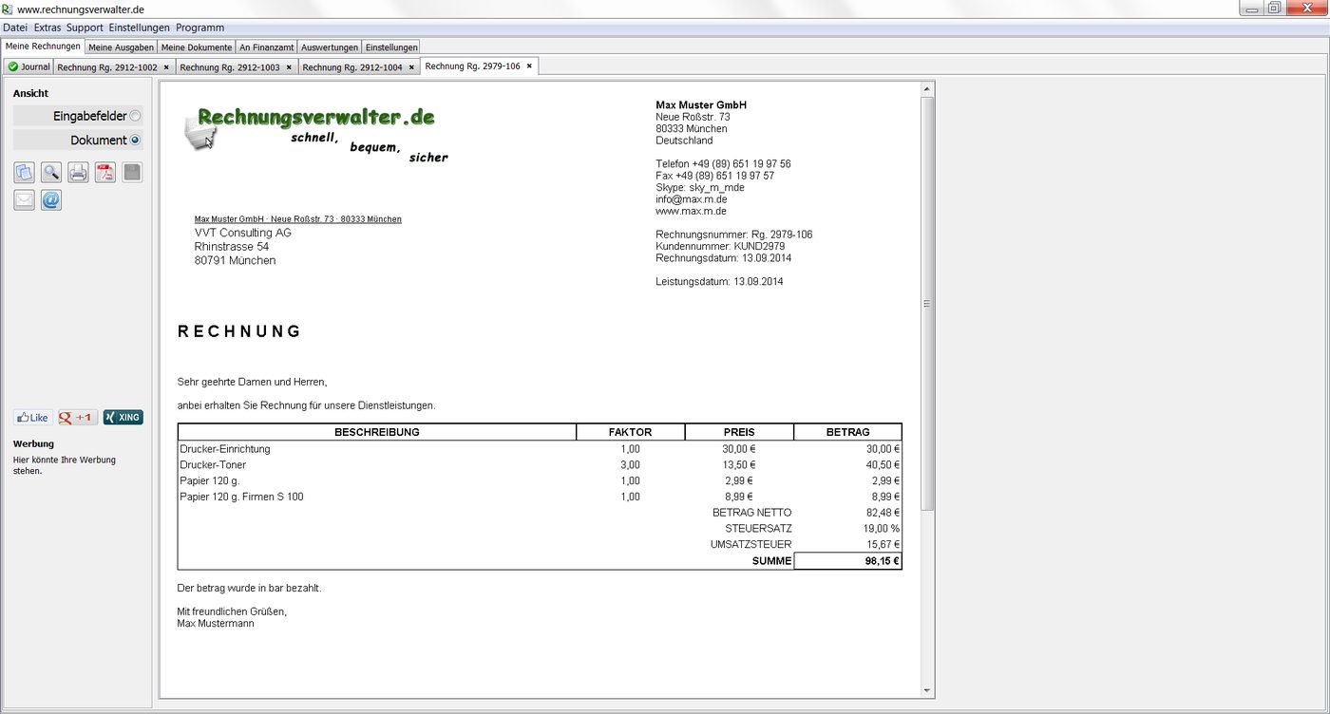The height and width of the screenshot is (714, 1330).
Task: Open the Rechnung Rg. 2912-1004 tab
Action: click(352, 67)
